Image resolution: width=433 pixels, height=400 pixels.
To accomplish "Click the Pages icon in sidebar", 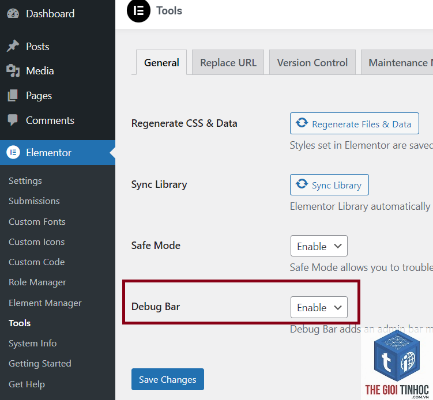I will point(13,96).
